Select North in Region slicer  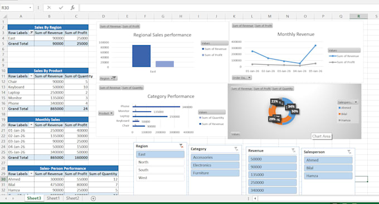(160, 162)
